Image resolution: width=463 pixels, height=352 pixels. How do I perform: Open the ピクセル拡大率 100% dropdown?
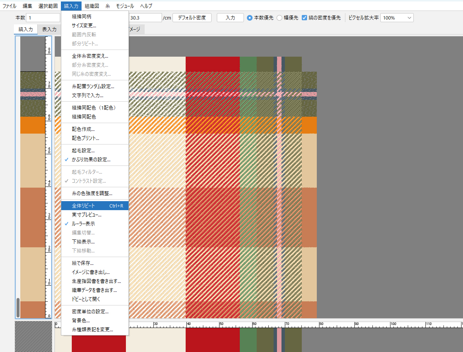tap(397, 18)
